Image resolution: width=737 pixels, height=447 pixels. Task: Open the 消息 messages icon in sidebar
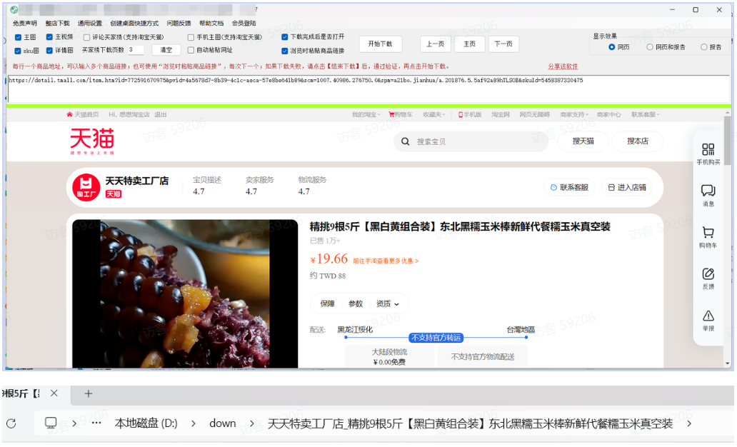pos(708,191)
